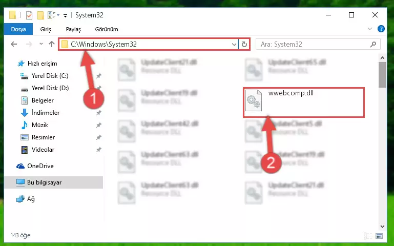
Task: Open the Dosya menu tab
Action: point(18,29)
